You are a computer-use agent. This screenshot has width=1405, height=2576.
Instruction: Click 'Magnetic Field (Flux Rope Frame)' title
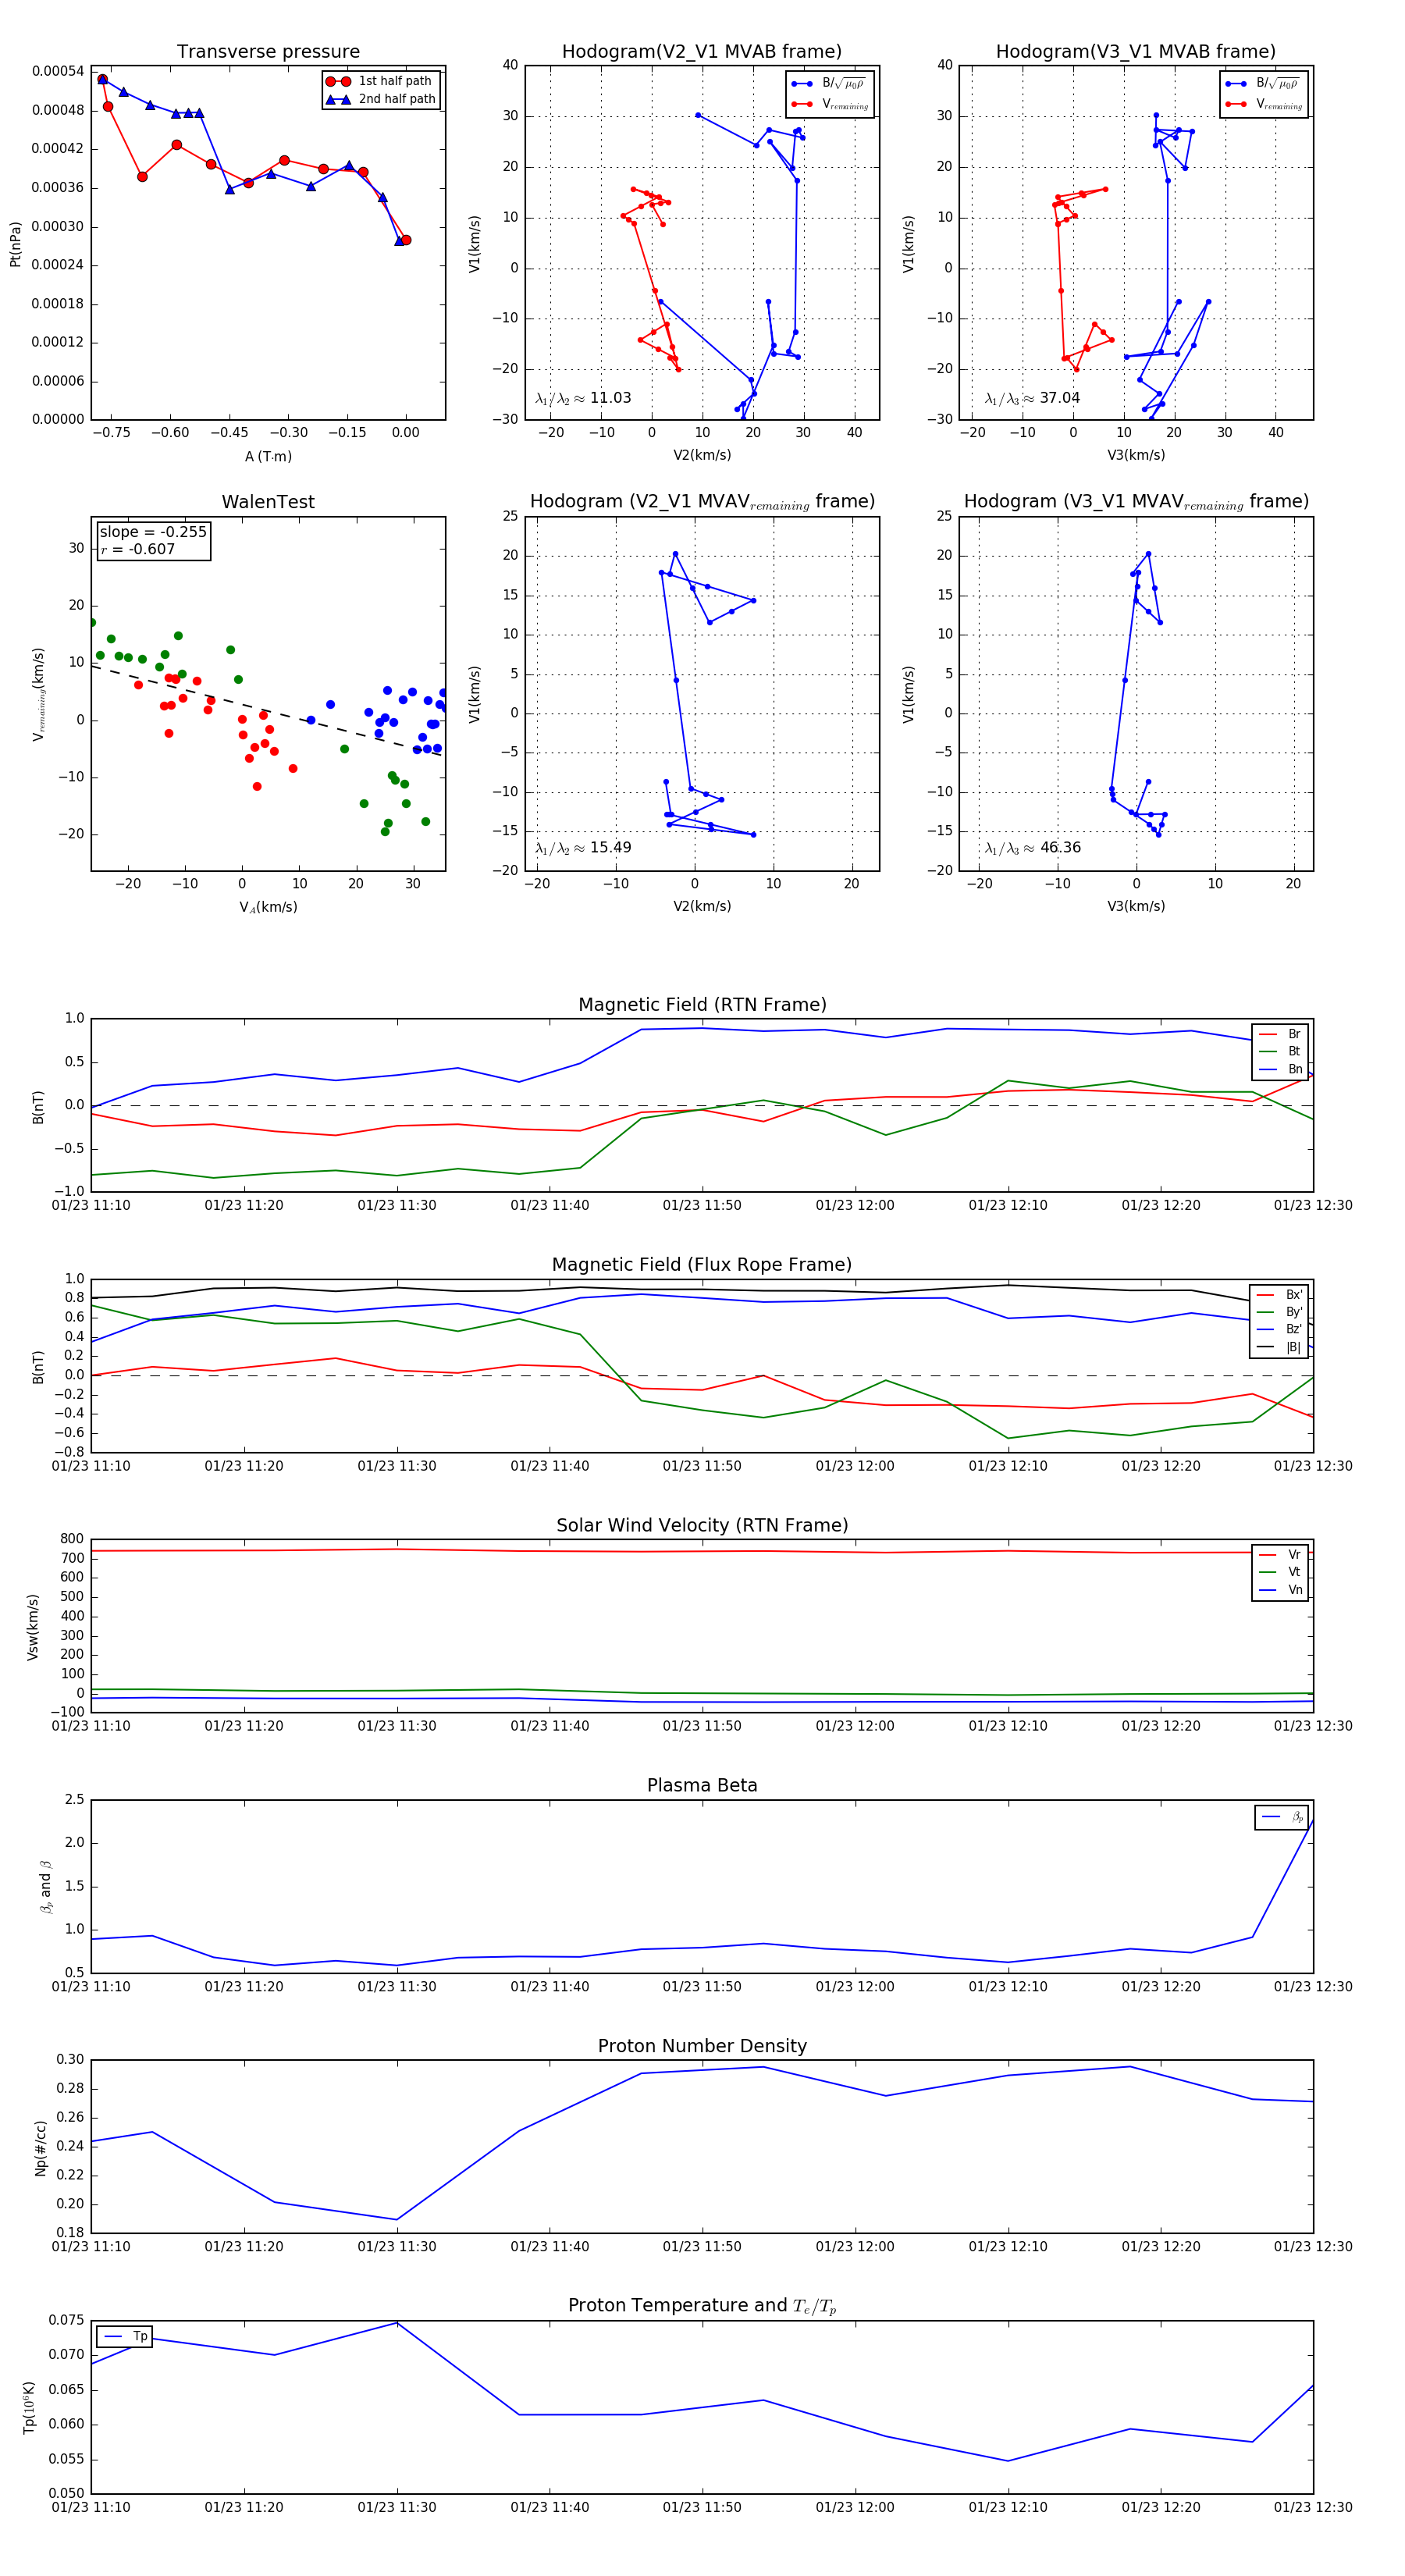coord(702,1265)
